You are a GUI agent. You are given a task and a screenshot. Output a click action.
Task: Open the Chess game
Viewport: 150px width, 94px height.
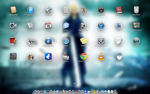[x=83, y=10]
